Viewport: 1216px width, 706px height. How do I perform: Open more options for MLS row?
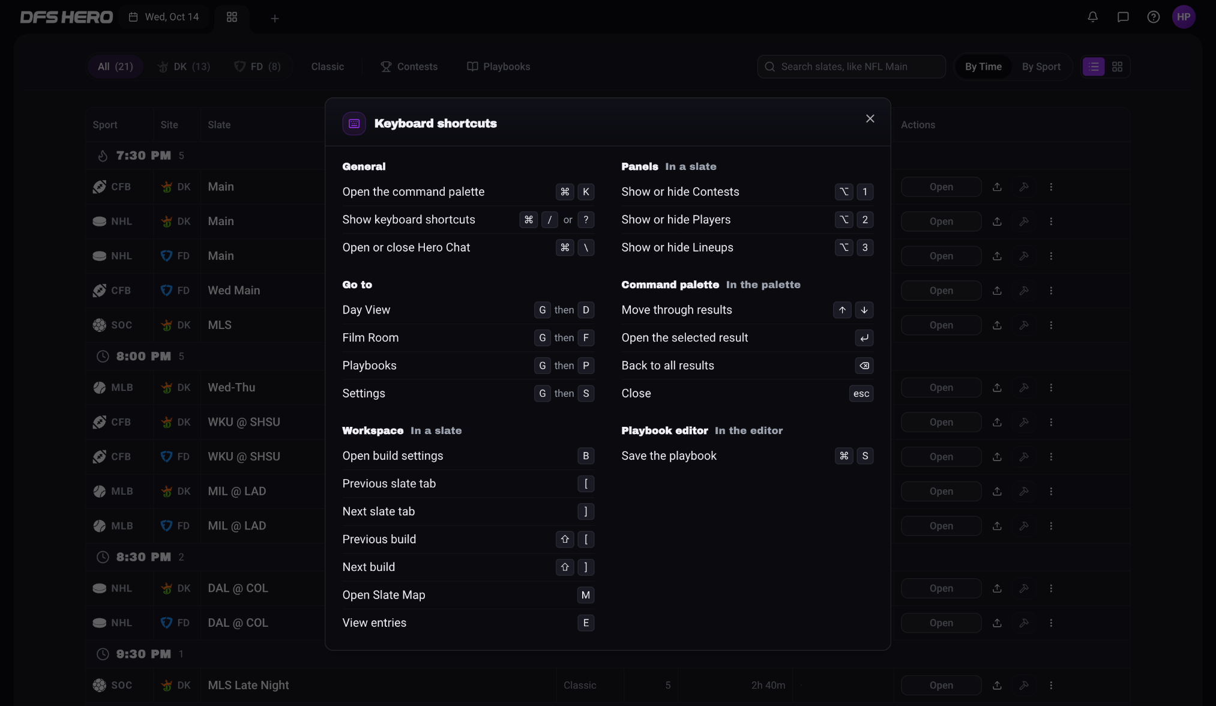(1051, 325)
